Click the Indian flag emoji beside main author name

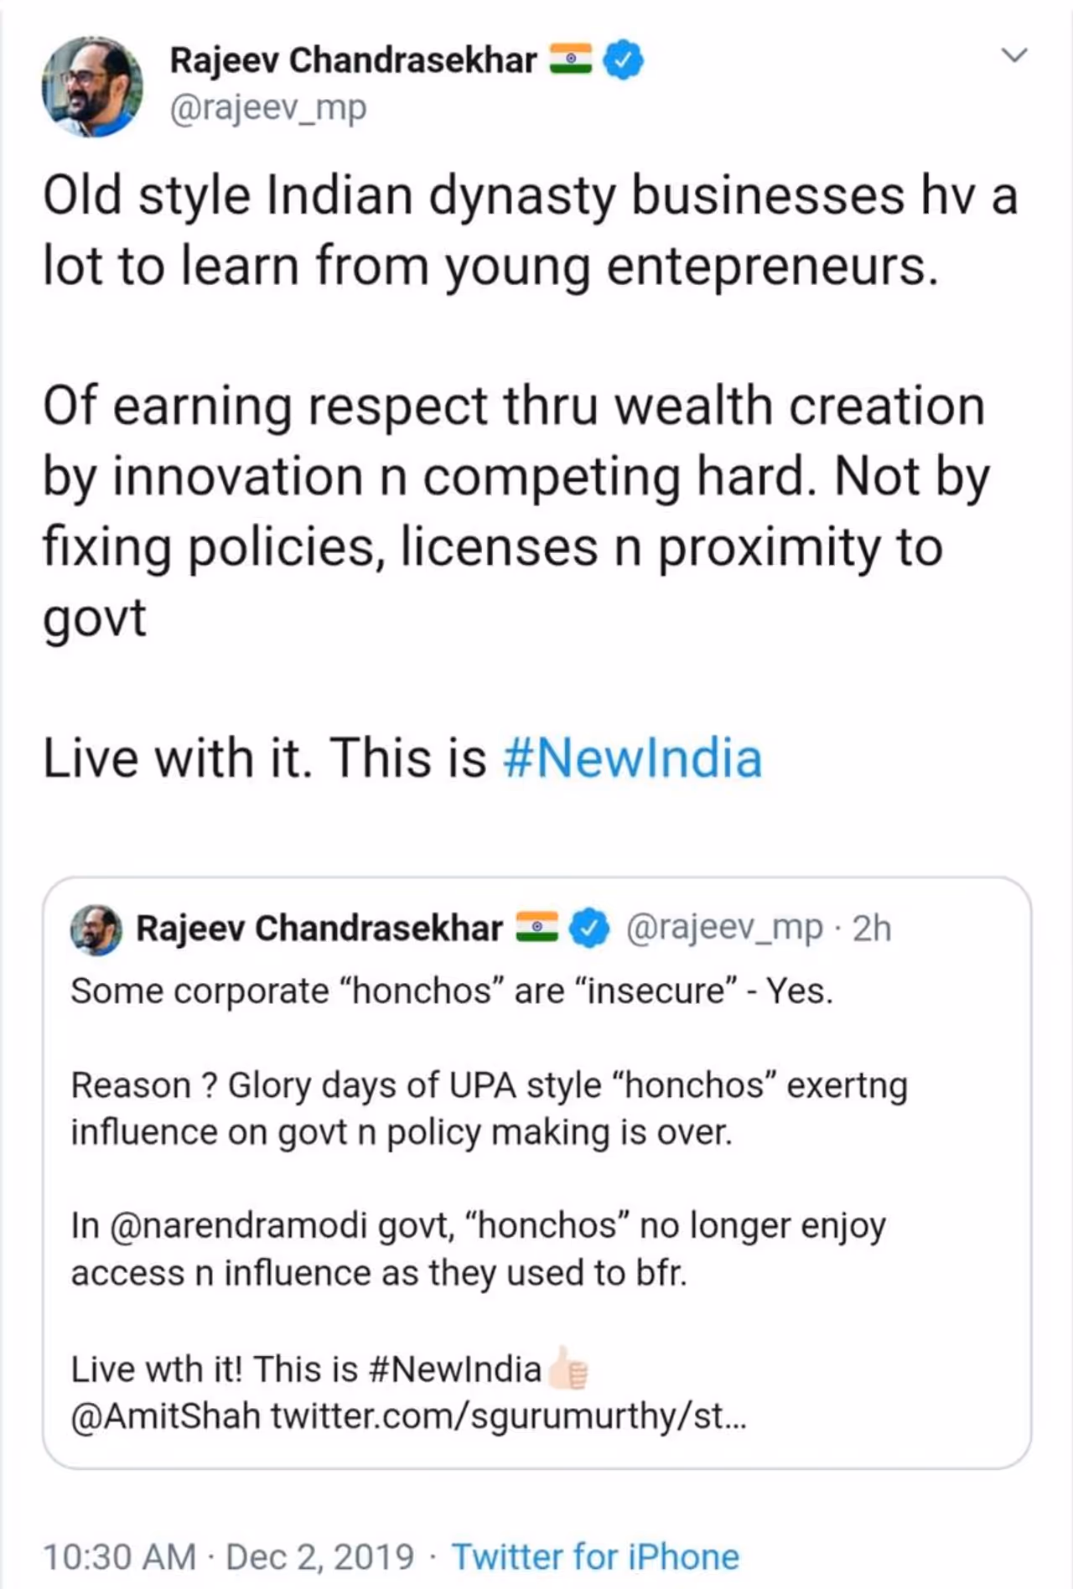[571, 60]
